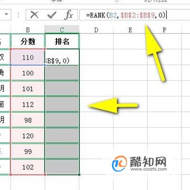Confirm the formula with the checkmark icon
Image resolution: width=190 pixels, height=190 pixels.
pyautogui.click(x=52, y=15)
